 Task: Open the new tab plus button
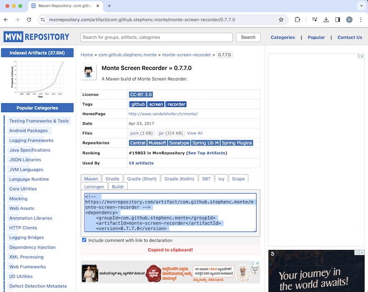109,6
